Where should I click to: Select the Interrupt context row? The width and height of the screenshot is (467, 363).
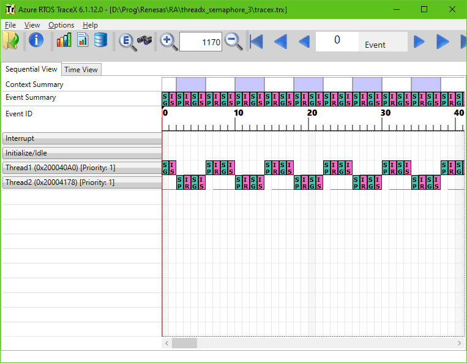pyautogui.click(x=82, y=138)
